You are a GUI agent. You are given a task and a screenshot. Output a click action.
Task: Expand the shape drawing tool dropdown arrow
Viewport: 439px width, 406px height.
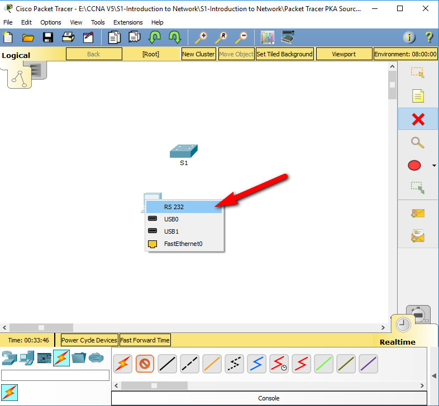pyautogui.click(x=434, y=166)
